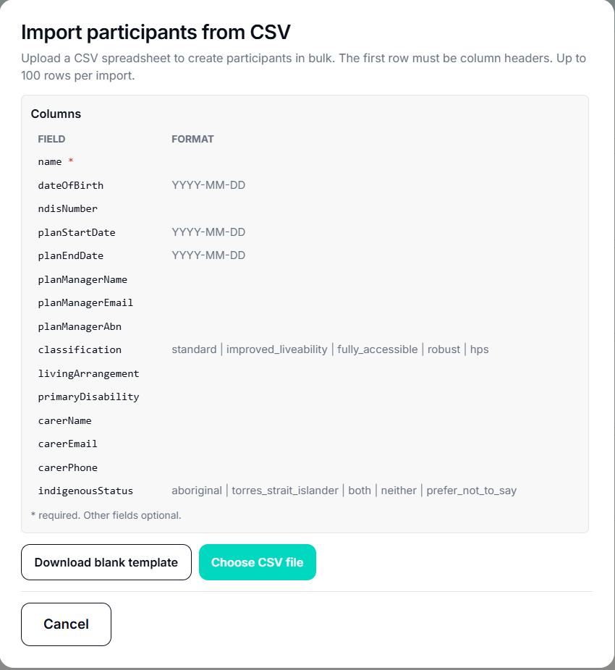Click the FIELD column header
615x670 pixels.
pos(50,139)
